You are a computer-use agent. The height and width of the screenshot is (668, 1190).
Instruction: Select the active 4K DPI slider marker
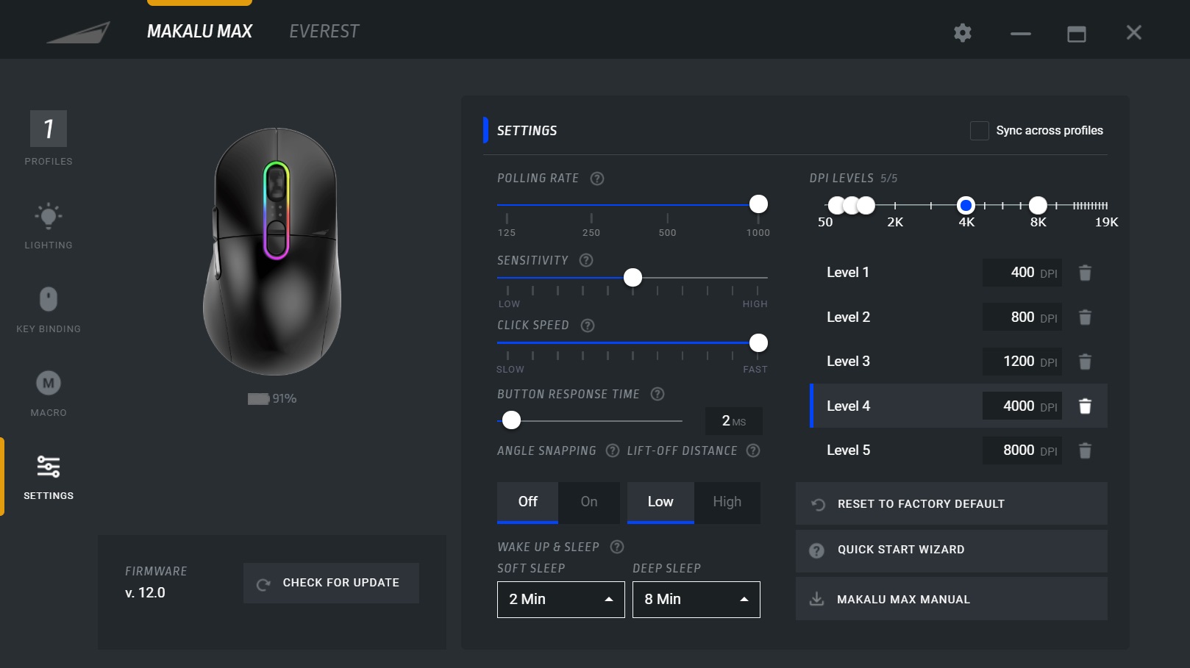click(x=966, y=205)
